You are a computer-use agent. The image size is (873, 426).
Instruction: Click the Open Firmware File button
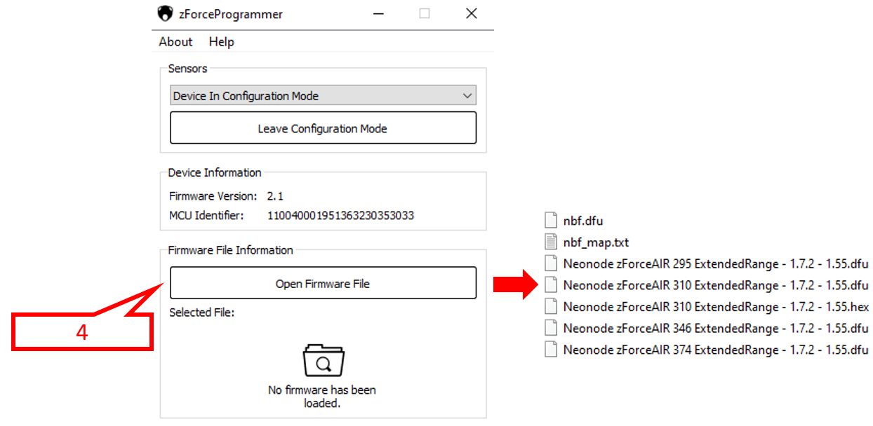pyautogui.click(x=323, y=284)
